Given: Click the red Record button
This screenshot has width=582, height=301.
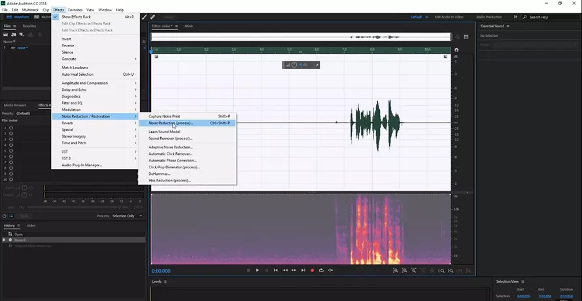Looking at the screenshot, I should click(312, 270).
